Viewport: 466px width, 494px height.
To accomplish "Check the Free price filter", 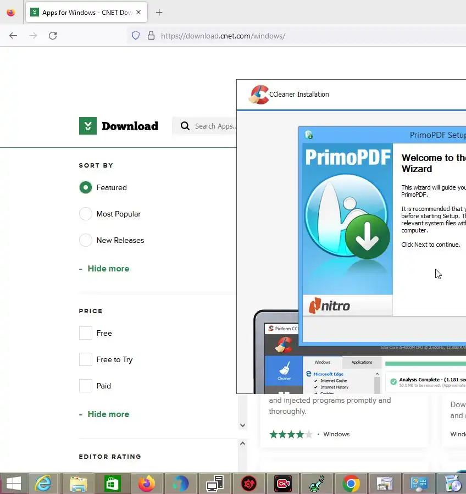I will 85,333.
